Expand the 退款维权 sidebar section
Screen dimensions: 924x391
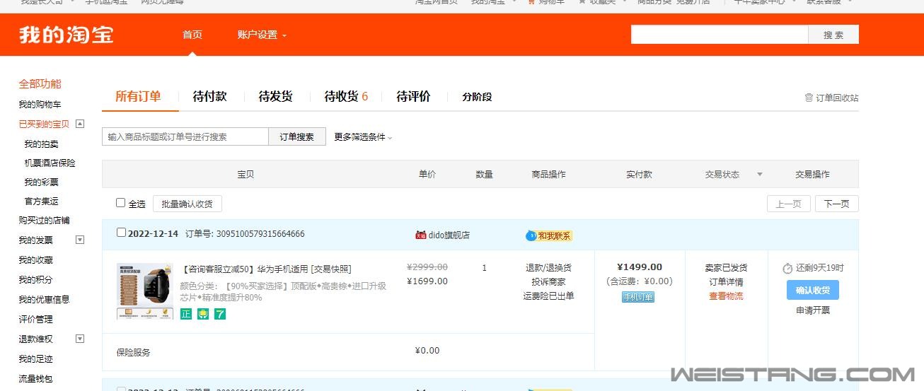tap(80, 339)
